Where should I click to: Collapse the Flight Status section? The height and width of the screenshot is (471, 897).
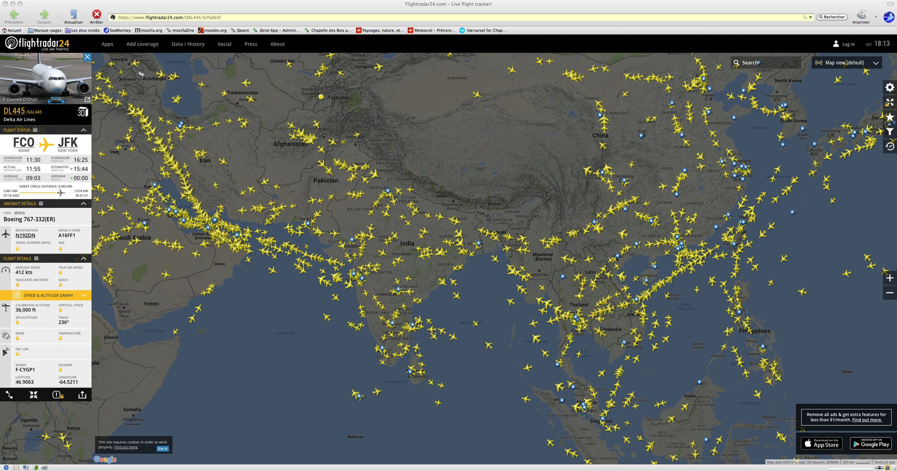83,130
